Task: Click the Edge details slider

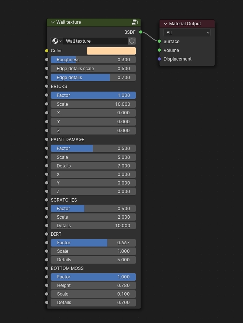Action: tap(93, 78)
